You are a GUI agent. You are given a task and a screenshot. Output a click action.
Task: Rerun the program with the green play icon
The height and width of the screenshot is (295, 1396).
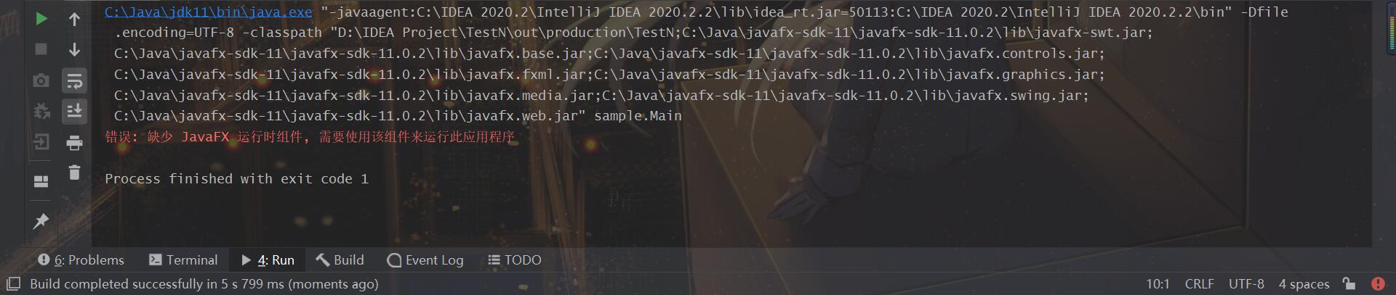click(x=41, y=19)
